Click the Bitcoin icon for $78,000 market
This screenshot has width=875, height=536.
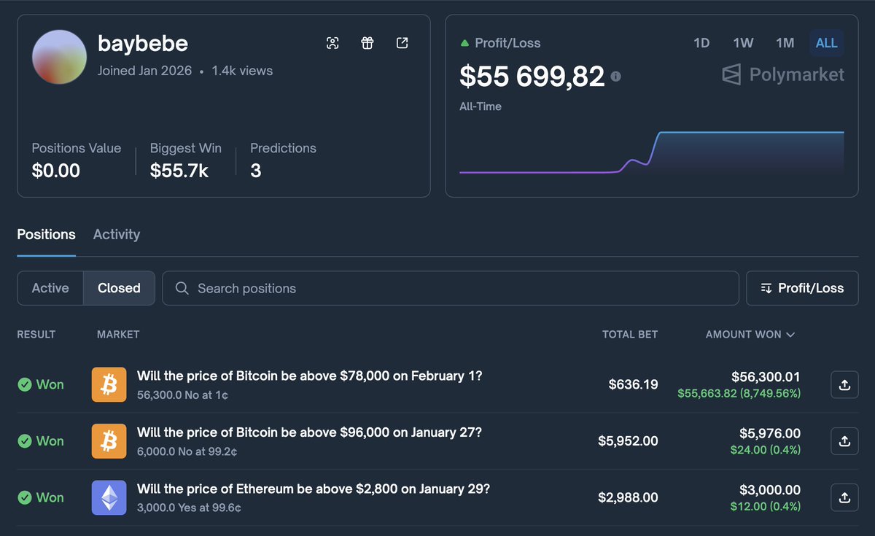109,384
